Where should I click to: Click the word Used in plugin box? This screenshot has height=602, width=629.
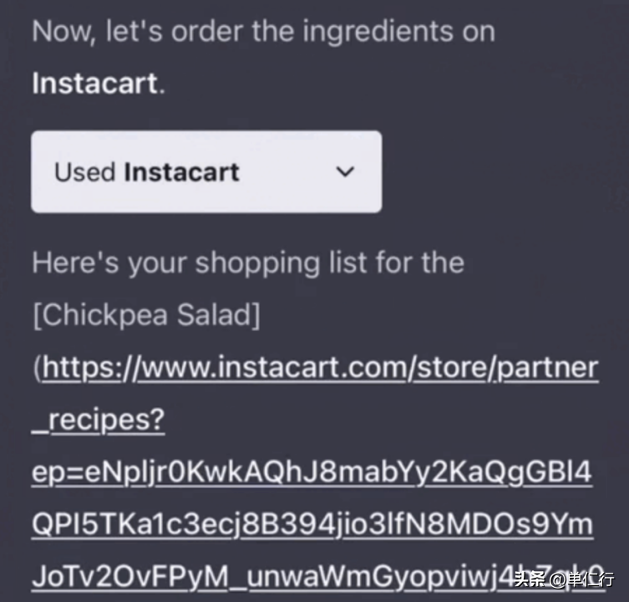coord(84,172)
